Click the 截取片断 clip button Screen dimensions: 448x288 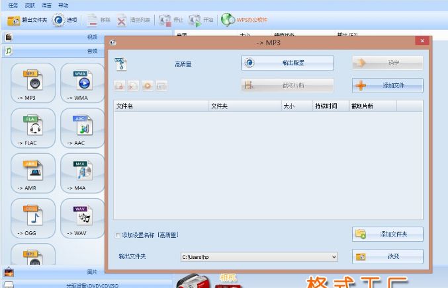[287, 86]
